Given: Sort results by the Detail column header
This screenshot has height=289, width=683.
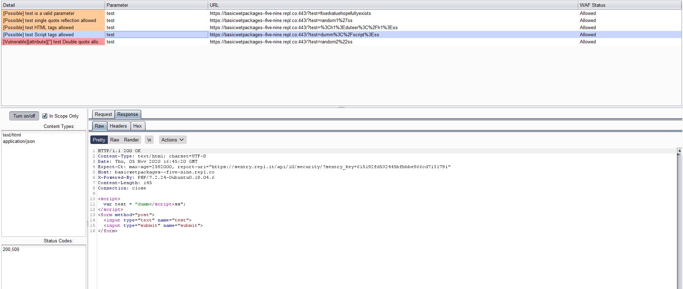Looking at the screenshot, I should [53, 5].
